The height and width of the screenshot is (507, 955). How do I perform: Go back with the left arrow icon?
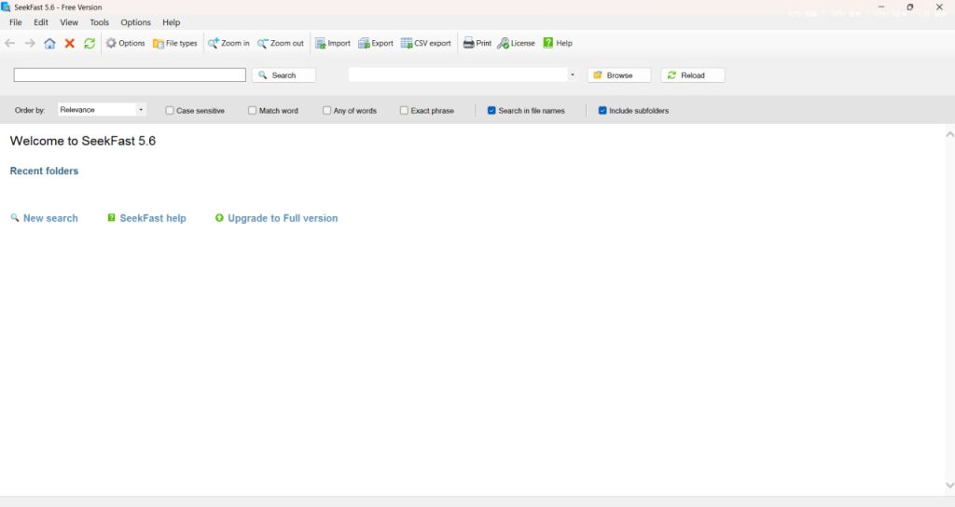[x=9, y=43]
